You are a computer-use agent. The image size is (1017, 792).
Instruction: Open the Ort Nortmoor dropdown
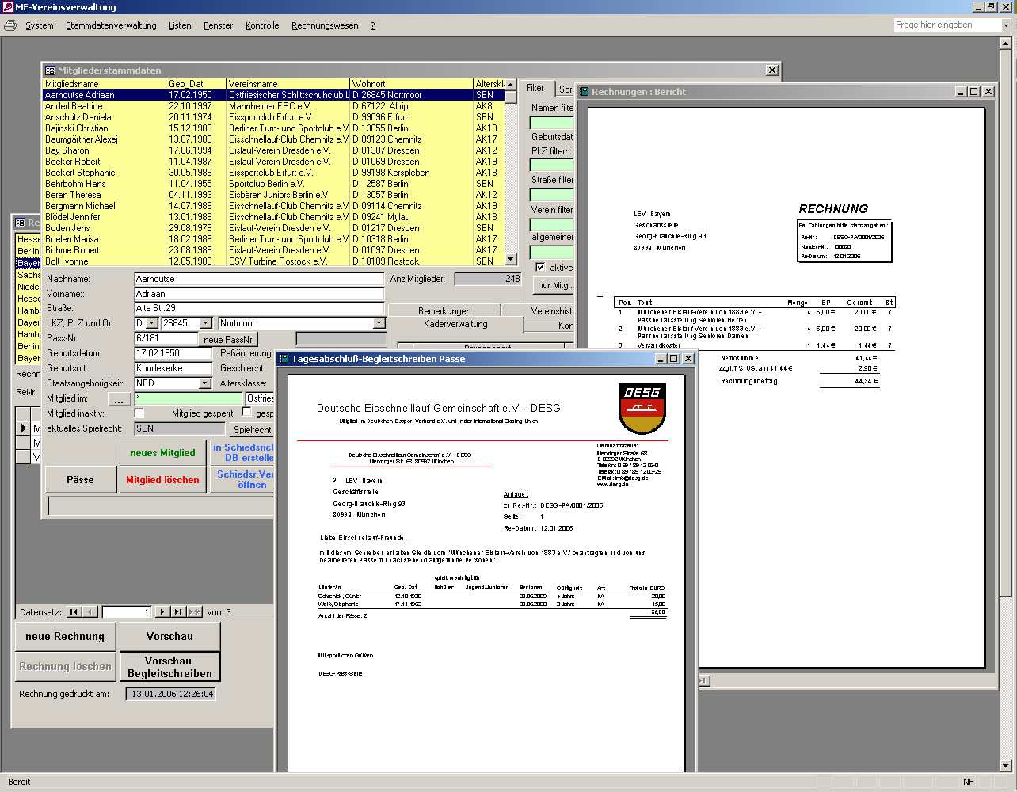coord(379,323)
